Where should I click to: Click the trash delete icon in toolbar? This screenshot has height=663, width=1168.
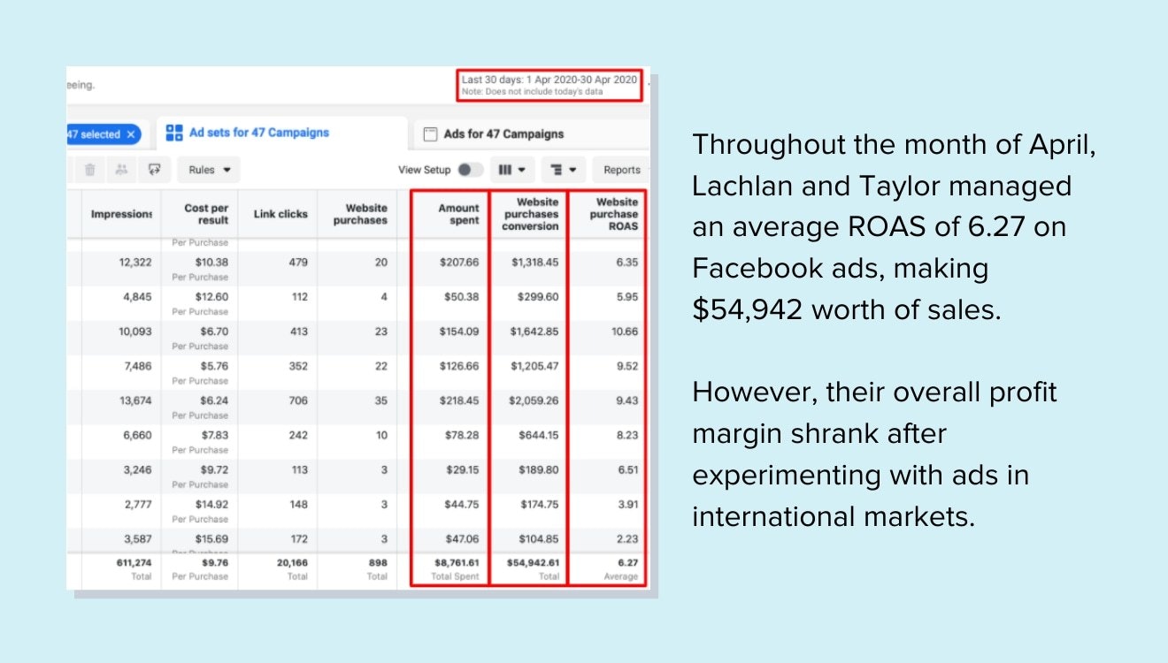(89, 170)
